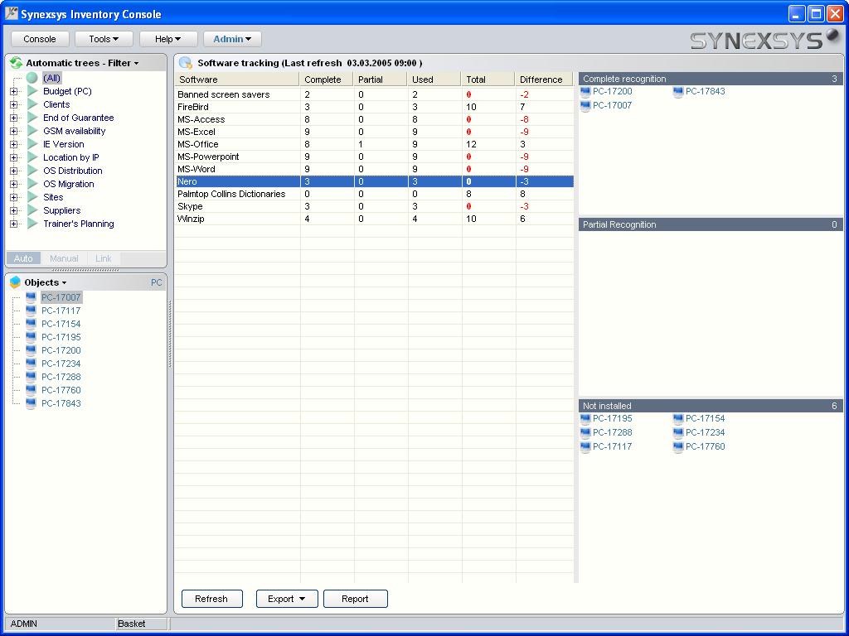Select the (All) tree item
Screen dimensions: 849x636
pos(51,78)
